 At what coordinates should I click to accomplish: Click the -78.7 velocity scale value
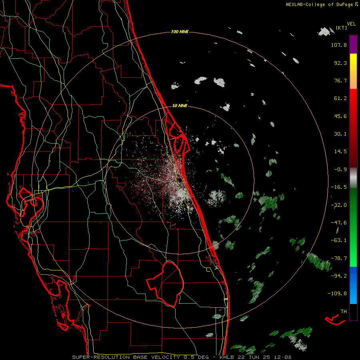coord(339,258)
